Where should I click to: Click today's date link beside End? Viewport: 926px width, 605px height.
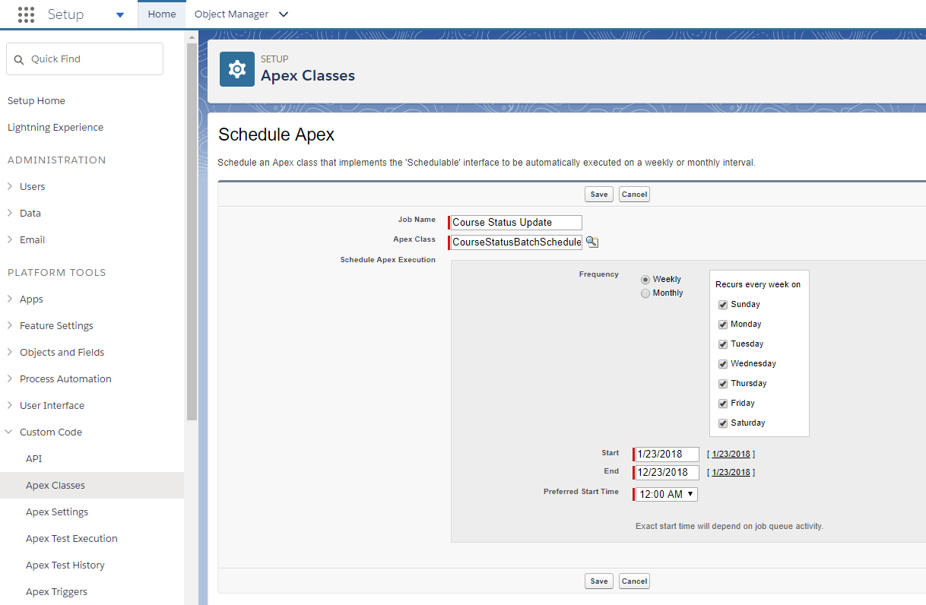(x=731, y=472)
